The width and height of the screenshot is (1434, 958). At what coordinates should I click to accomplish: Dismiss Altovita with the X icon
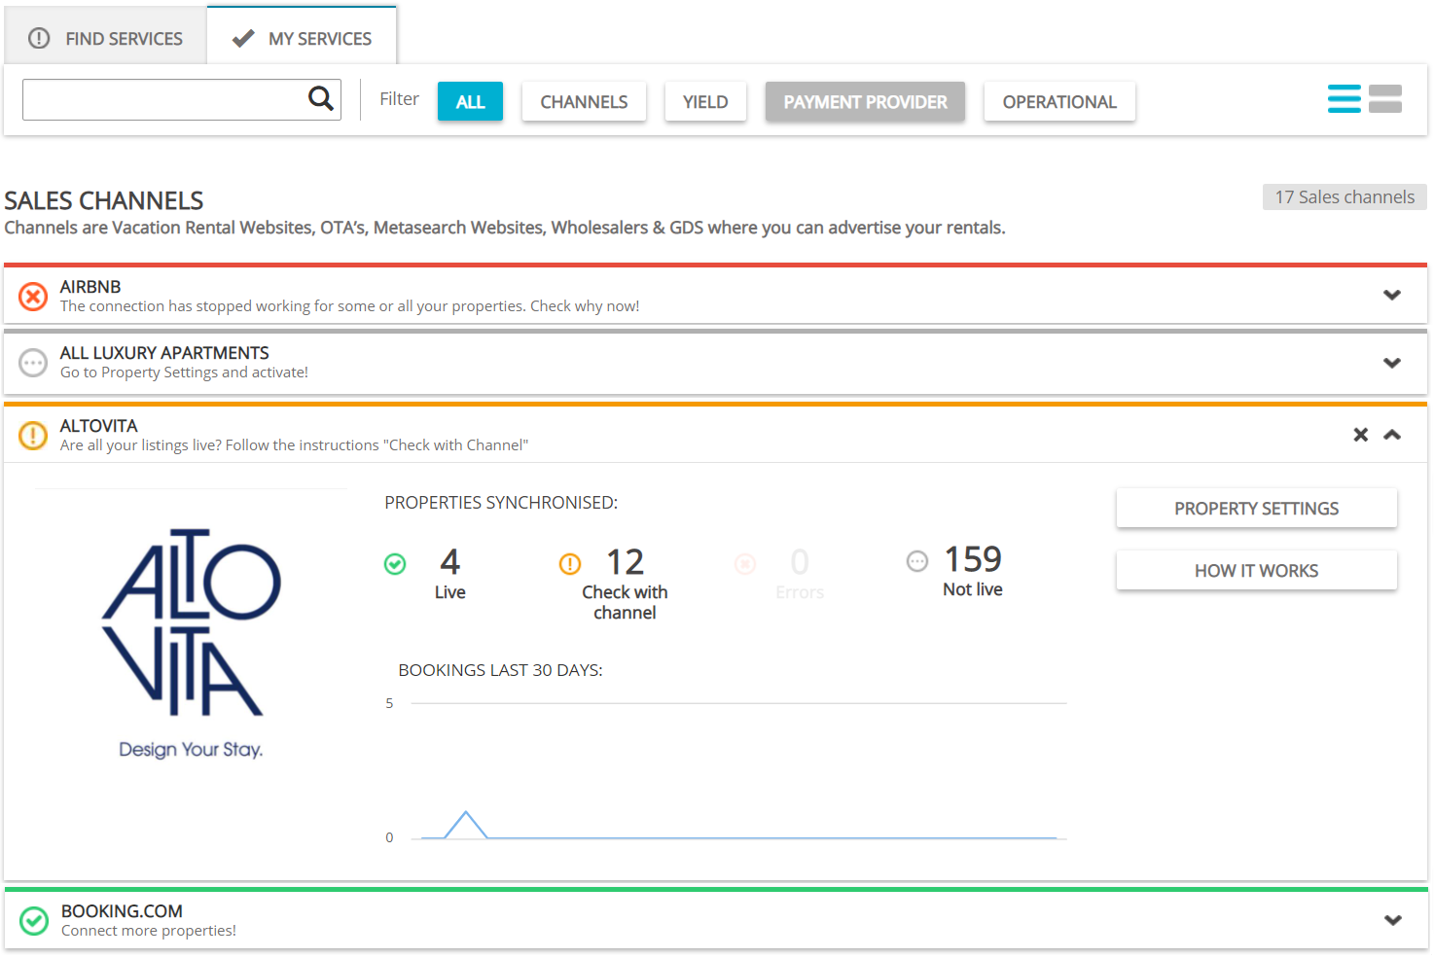pos(1361,435)
